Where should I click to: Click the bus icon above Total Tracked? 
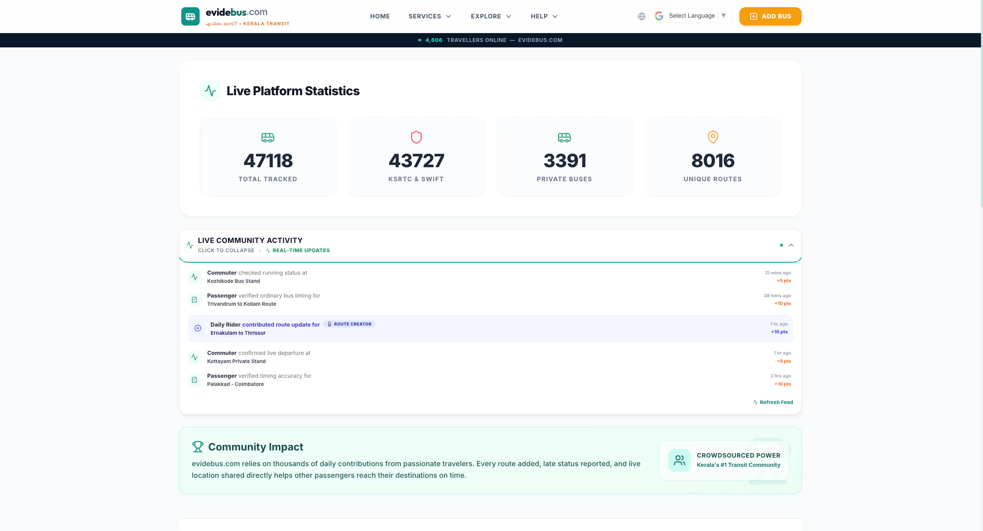tap(268, 137)
